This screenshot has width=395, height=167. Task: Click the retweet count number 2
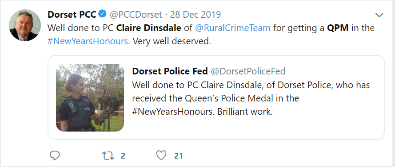pos(123,156)
